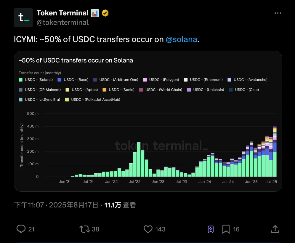
Task: Open the reply icon on the tweet
Action: [21, 229]
